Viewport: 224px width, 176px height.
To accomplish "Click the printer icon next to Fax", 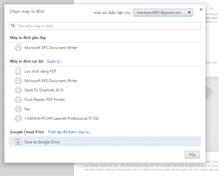I will pos(18,109).
